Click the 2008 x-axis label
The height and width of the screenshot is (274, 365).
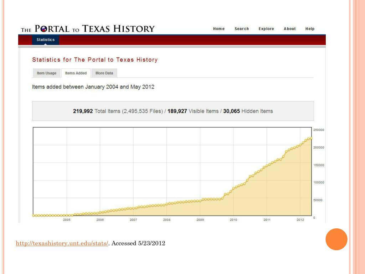tap(167, 220)
